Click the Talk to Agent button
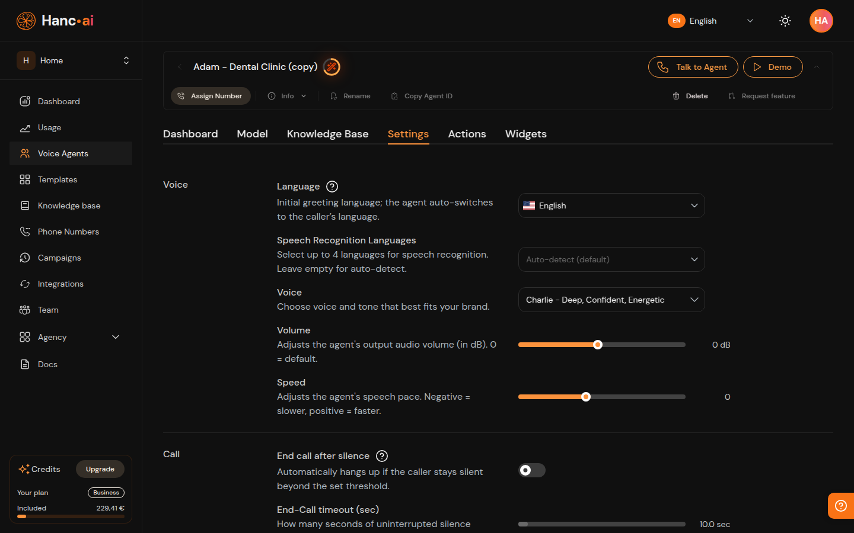This screenshot has height=533, width=854. pyautogui.click(x=693, y=67)
